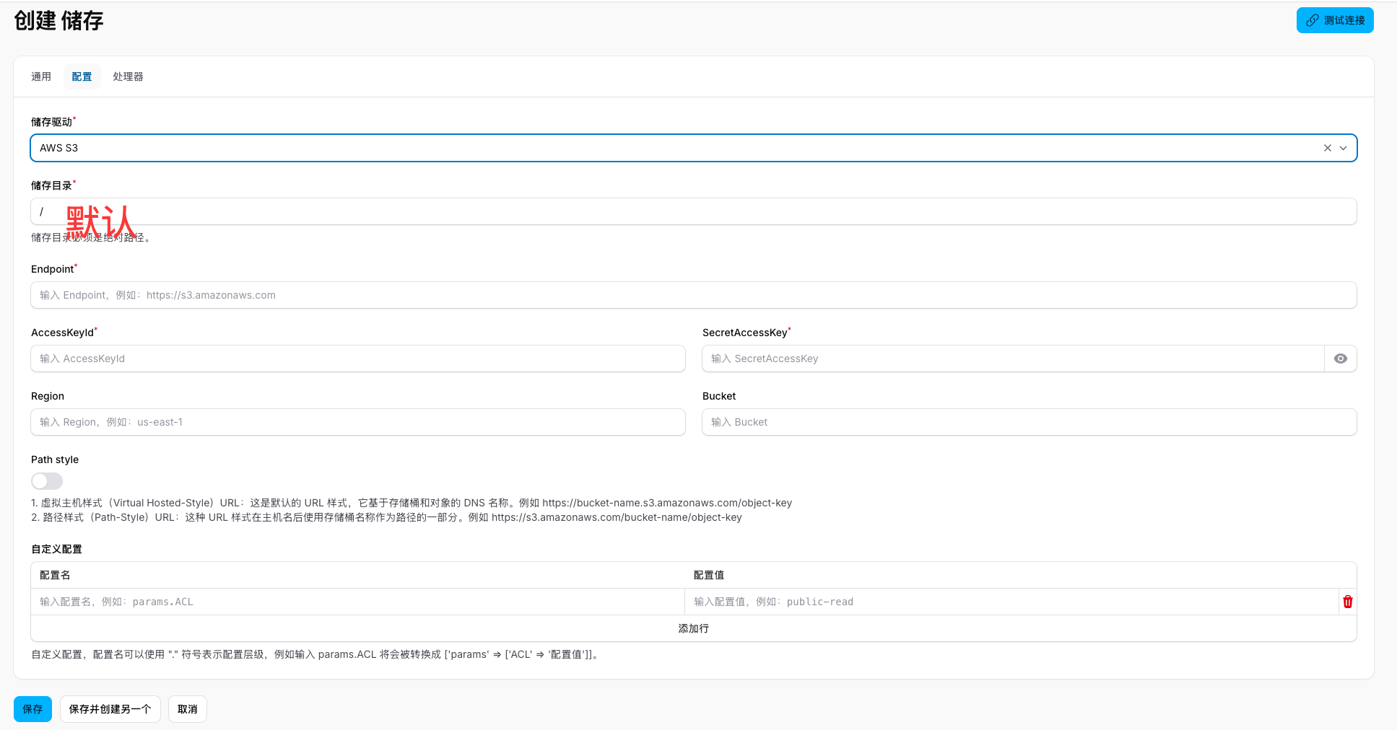Open the 储存驱动 dropdown chevron
1397x730 pixels.
click(x=1344, y=147)
